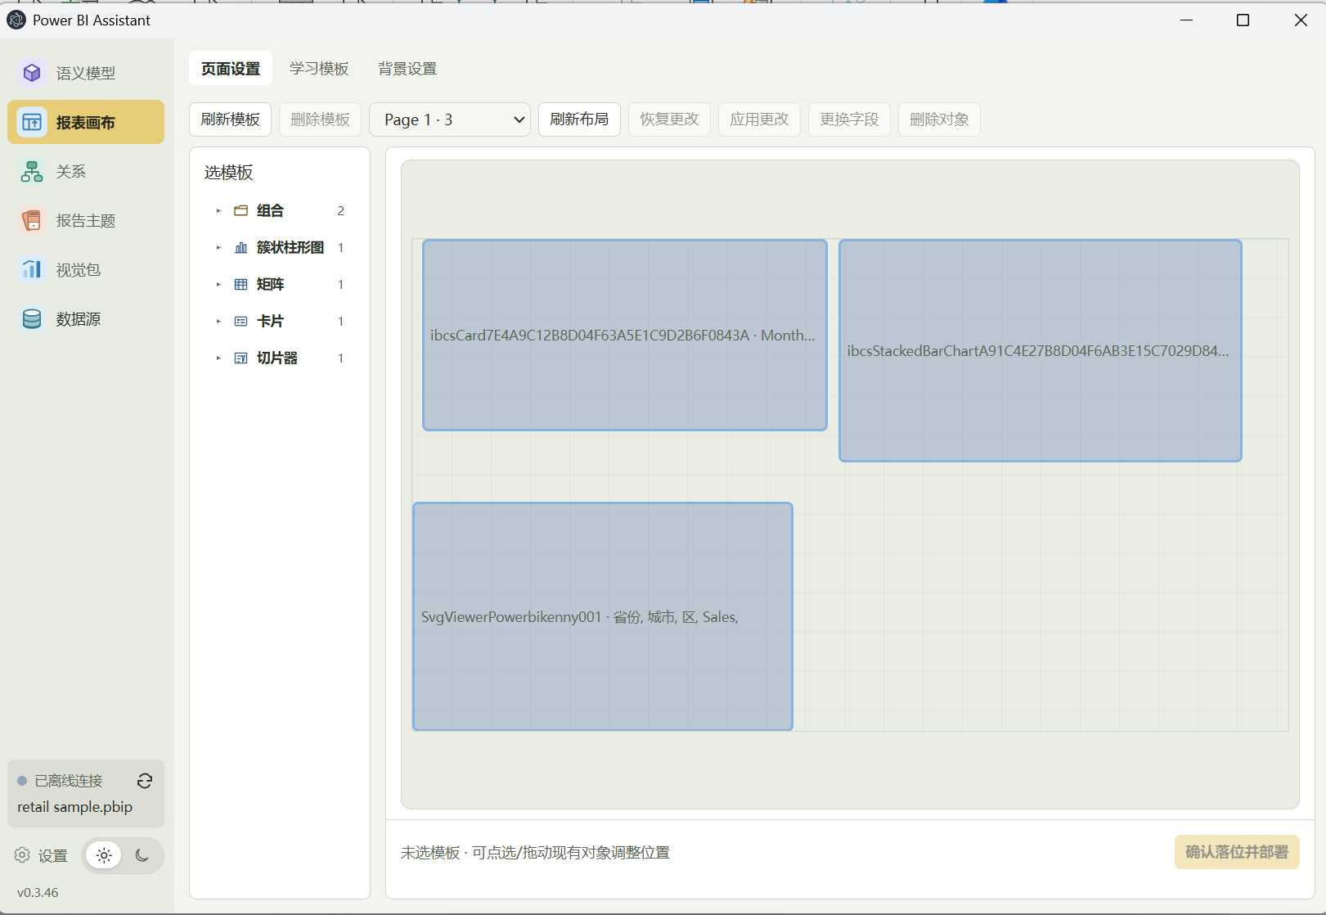This screenshot has width=1326, height=915.
Task: Maximize the Power BI Assistant window
Action: click(1243, 20)
